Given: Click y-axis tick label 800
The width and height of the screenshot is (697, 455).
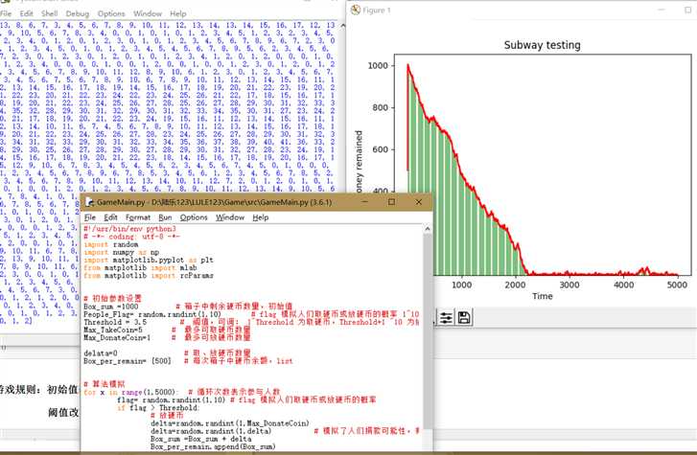Looking at the screenshot, I should click(x=381, y=107).
